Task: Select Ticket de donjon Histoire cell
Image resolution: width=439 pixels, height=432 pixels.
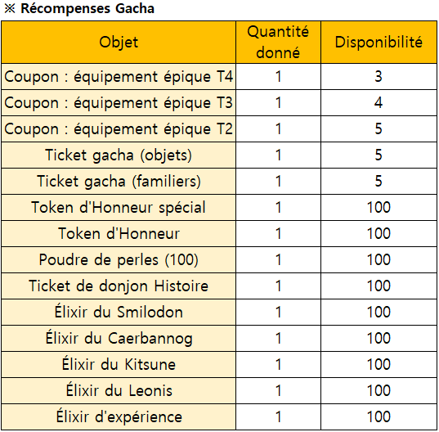Action: point(119,286)
